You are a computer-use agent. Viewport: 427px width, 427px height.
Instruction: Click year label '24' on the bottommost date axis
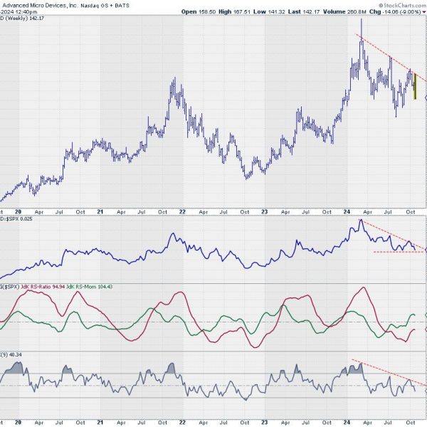point(347,422)
